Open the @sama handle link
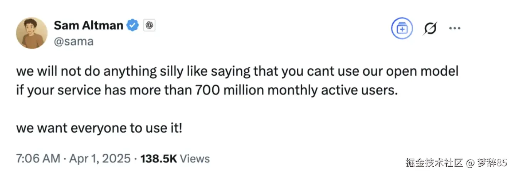The height and width of the screenshot is (174, 513). 74,41
